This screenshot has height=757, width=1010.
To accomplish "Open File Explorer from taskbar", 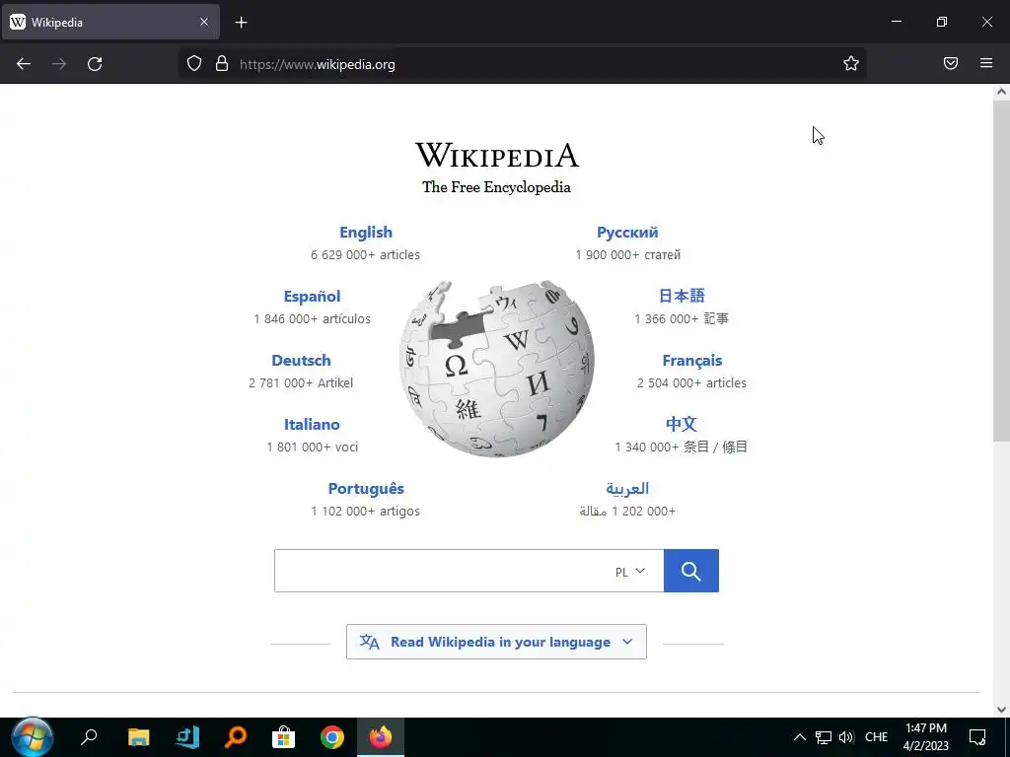I will 138,737.
